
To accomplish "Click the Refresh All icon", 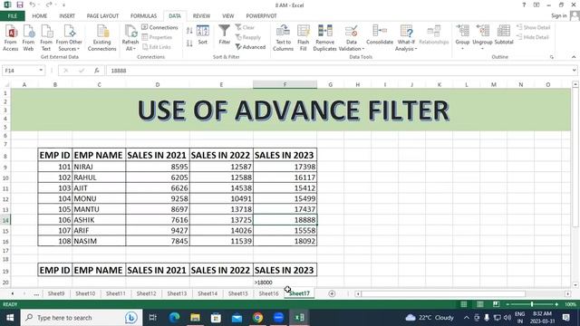I will click(130, 38).
